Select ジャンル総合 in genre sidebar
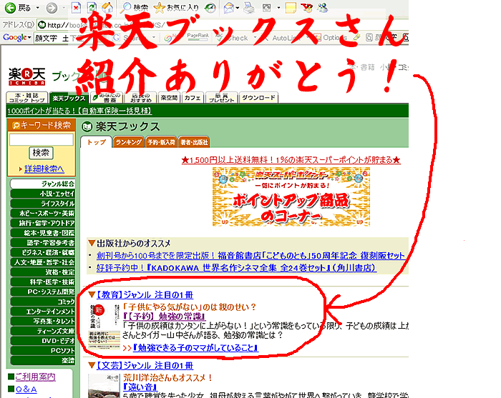 (42, 184)
